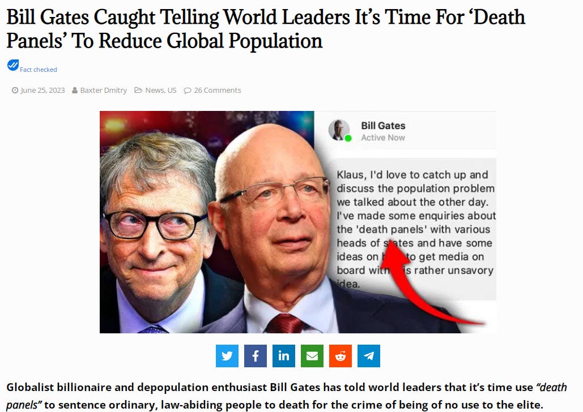This screenshot has width=583, height=412.
Task: Share article on Telegram icon
Action: point(368,356)
